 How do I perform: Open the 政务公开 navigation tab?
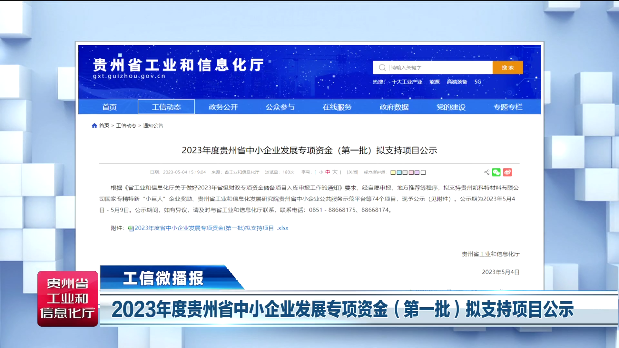[x=223, y=107]
